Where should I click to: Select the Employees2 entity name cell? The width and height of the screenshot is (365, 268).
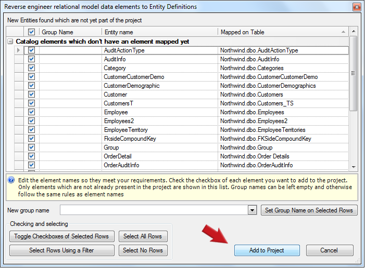coord(160,121)
